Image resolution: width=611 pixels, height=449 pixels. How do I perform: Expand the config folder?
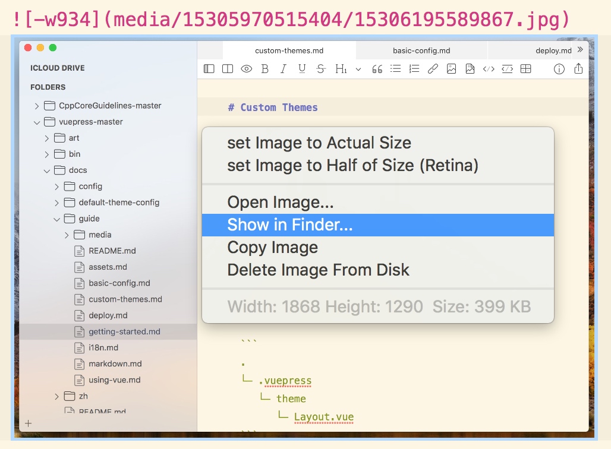click(x=56, y=187)
